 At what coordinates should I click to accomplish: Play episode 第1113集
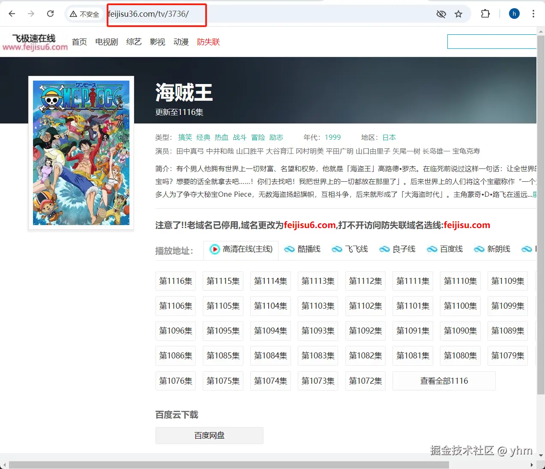click(x=318, y=281)
